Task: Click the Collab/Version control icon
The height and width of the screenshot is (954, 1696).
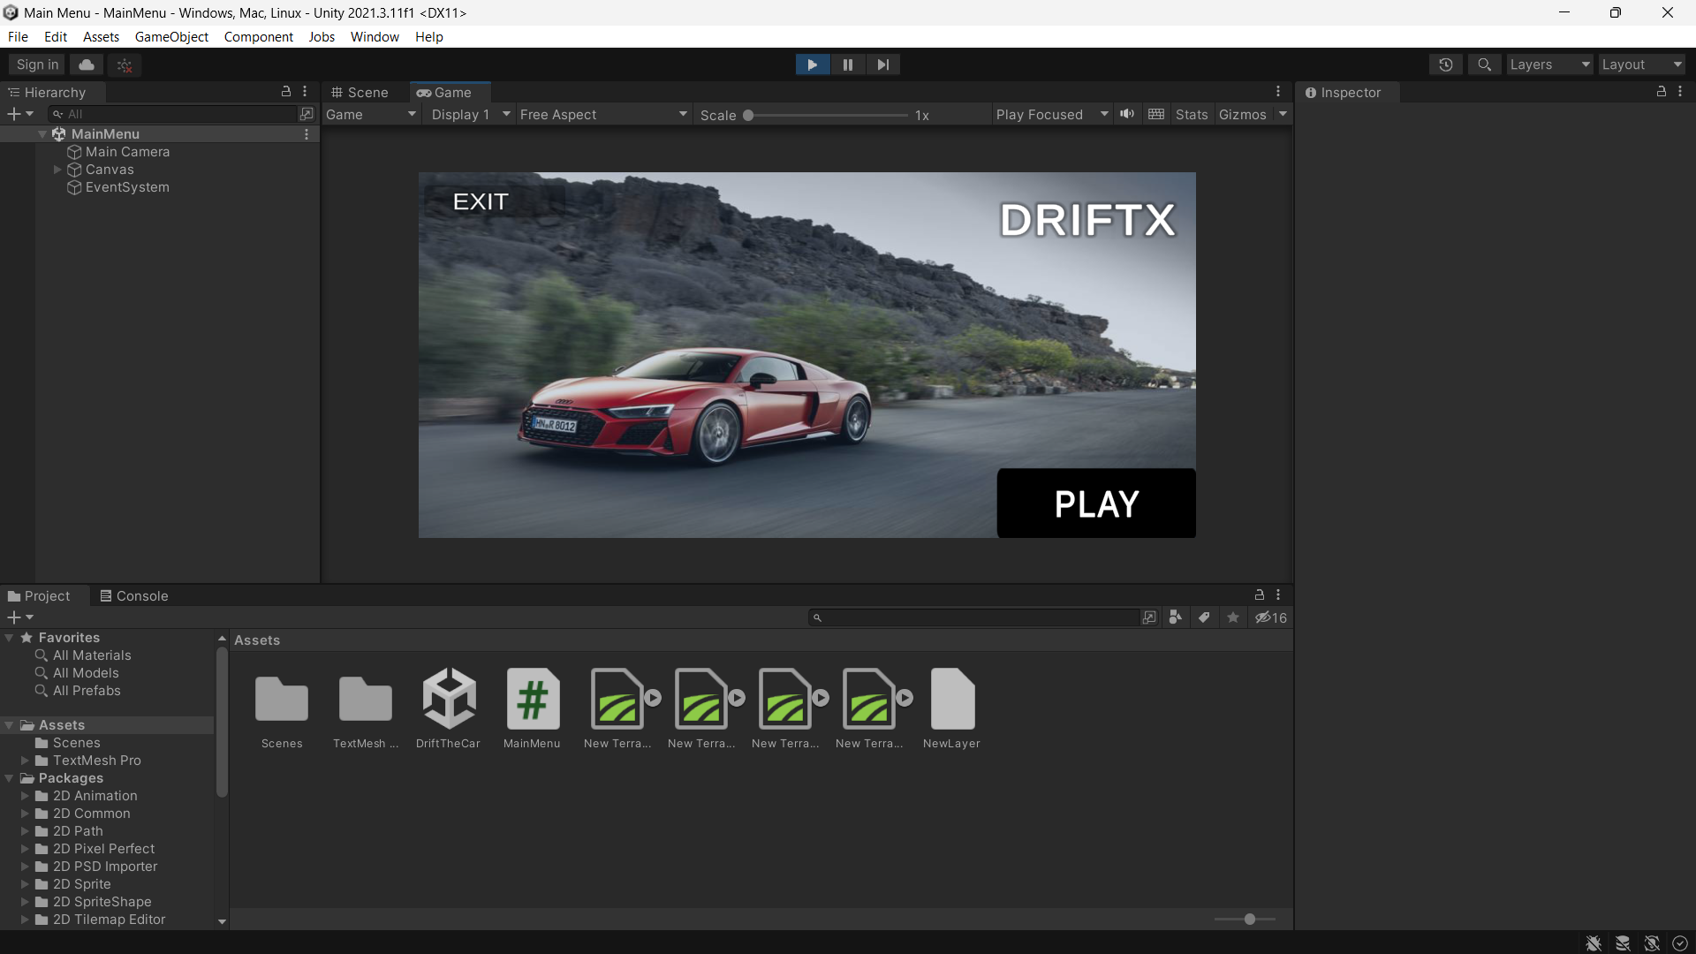Action: coord(88,63)
